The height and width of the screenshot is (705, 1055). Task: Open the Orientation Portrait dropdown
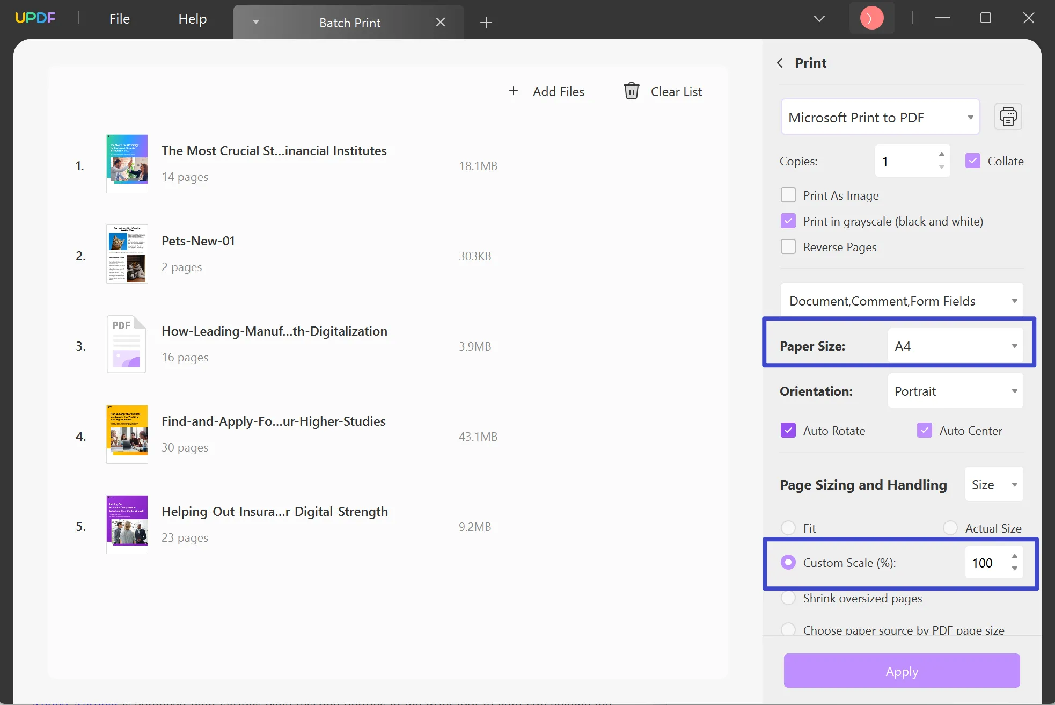tap(955, 391)
